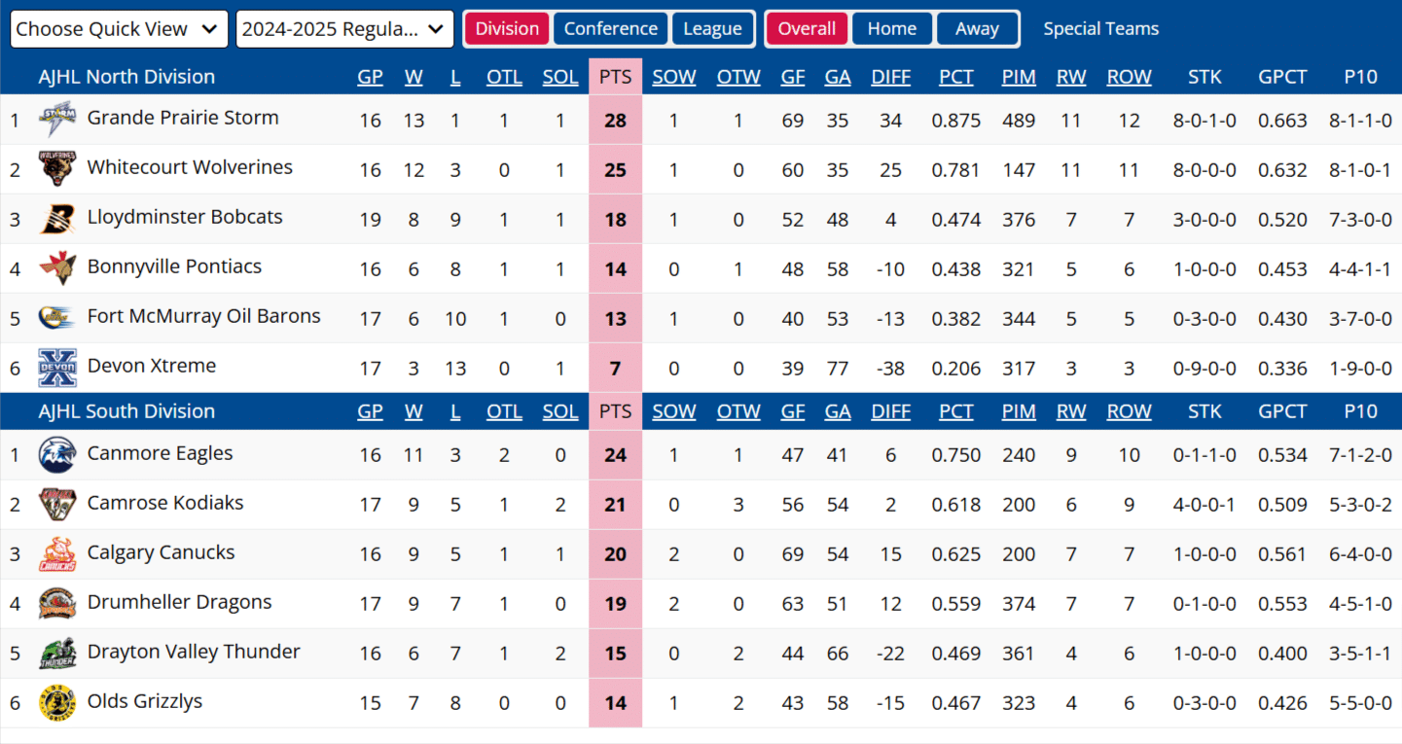Open the Choose Quick View dropdown
The height and width of the screenshot is (744, 1402).
tap(119, 29)
